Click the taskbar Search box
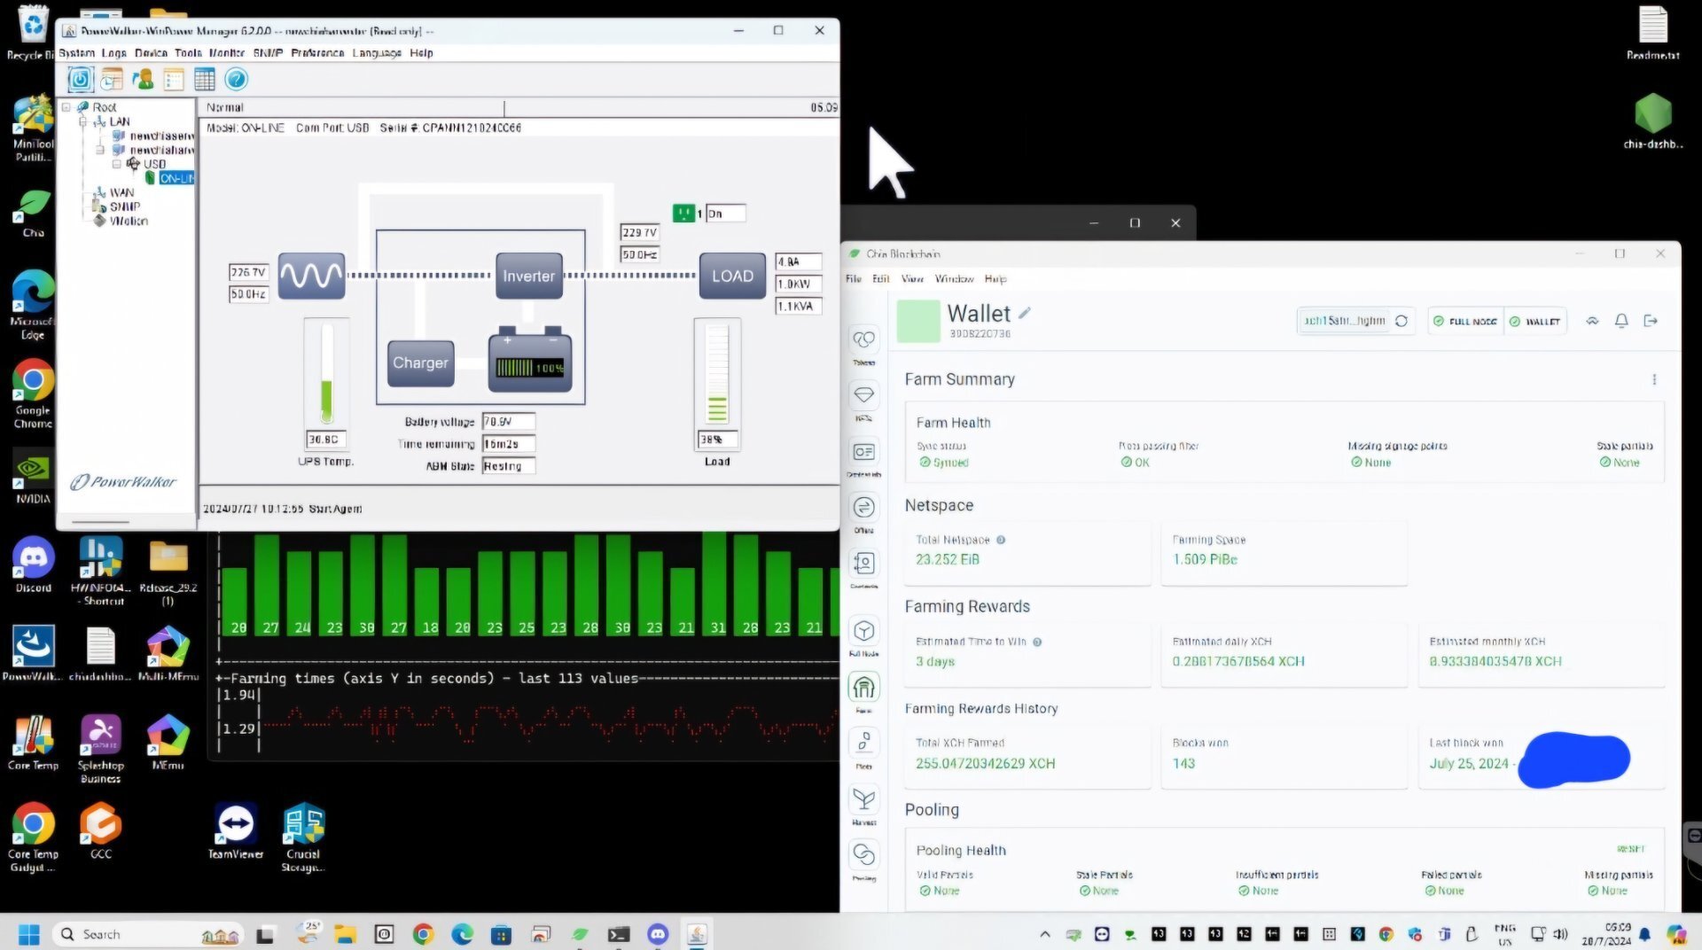 149,934
